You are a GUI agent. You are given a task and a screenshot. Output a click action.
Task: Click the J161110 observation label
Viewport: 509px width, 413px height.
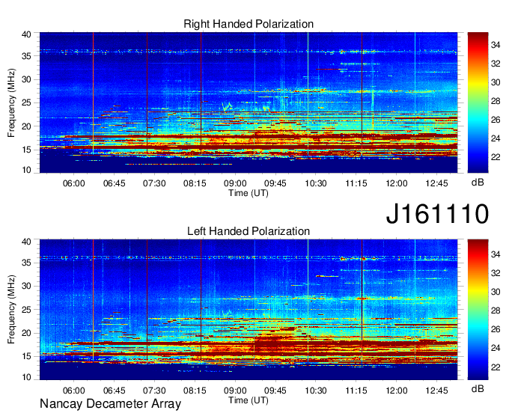(437, 213)
